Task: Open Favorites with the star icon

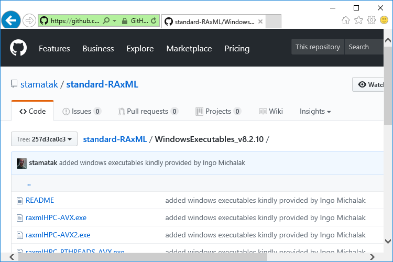Action: [x=358, y=20]
